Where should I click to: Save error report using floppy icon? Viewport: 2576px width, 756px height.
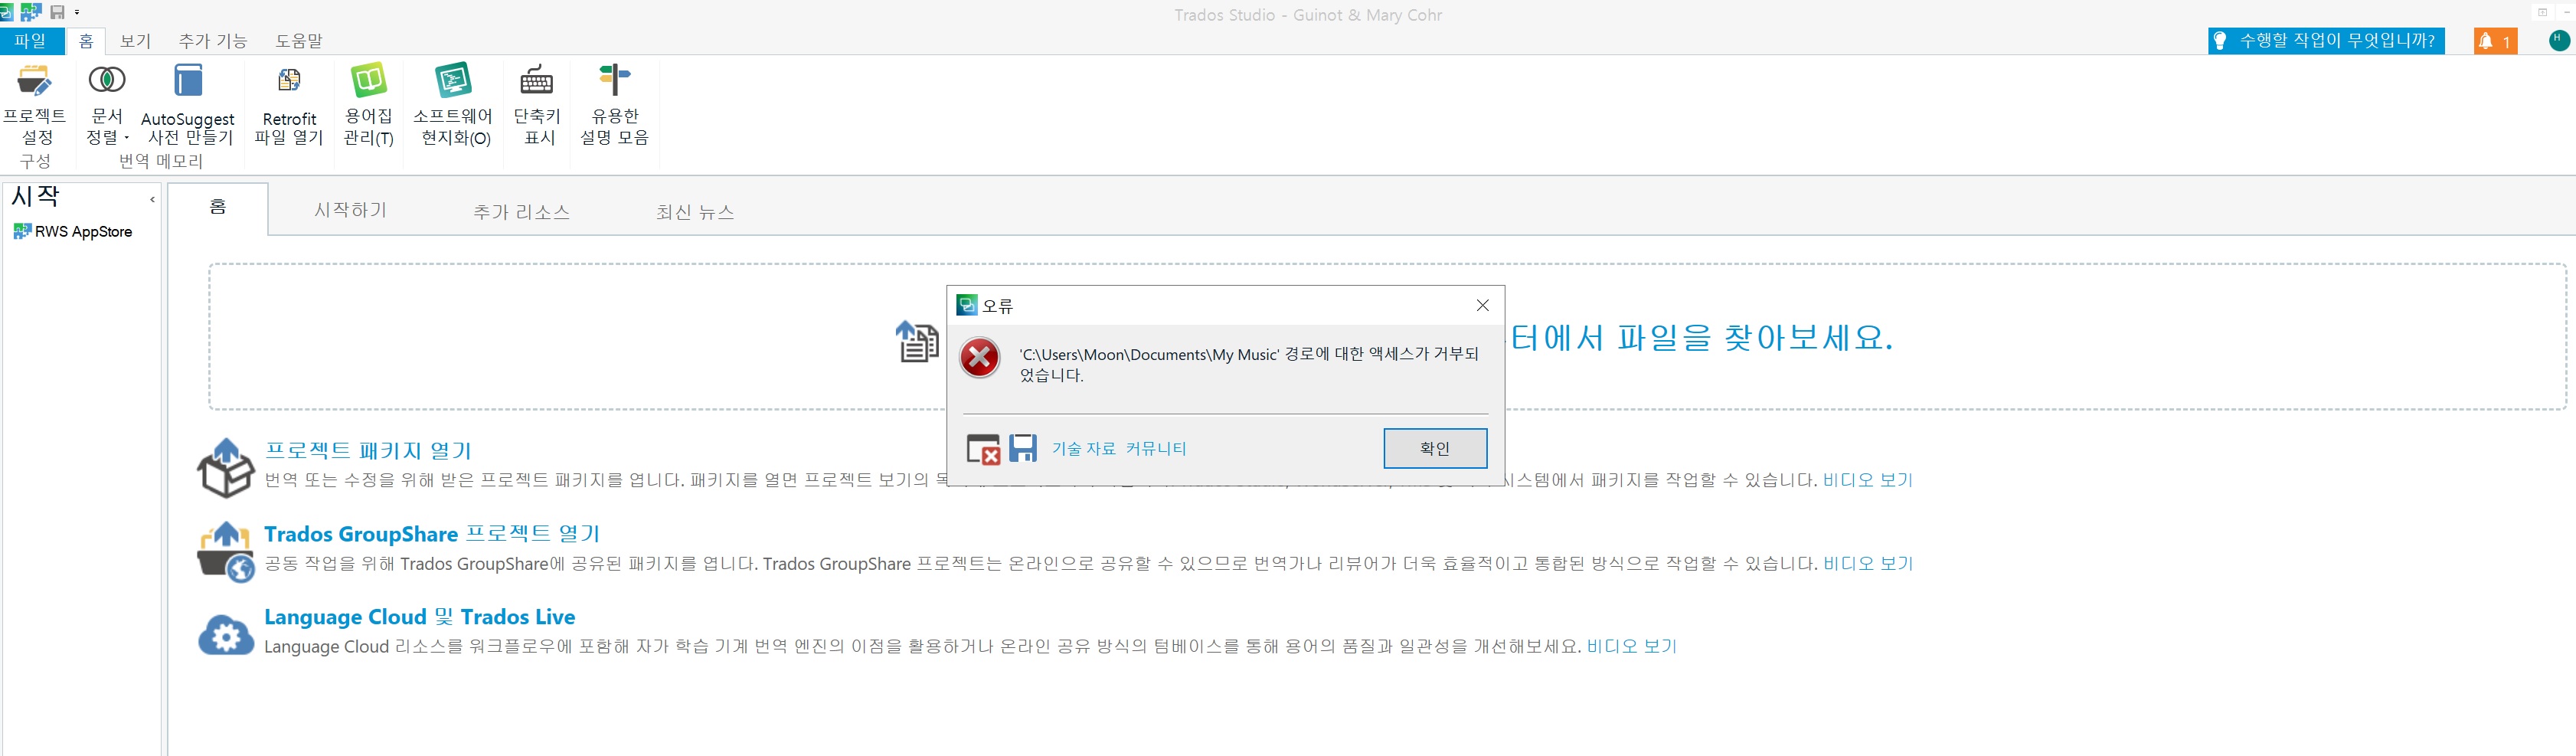pos(1023,448)
